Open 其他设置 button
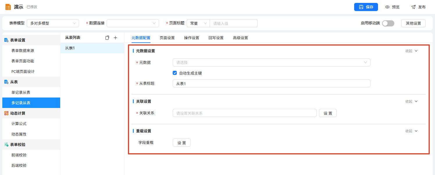Screen dimensions: 435x175 (x=413, y=23)
